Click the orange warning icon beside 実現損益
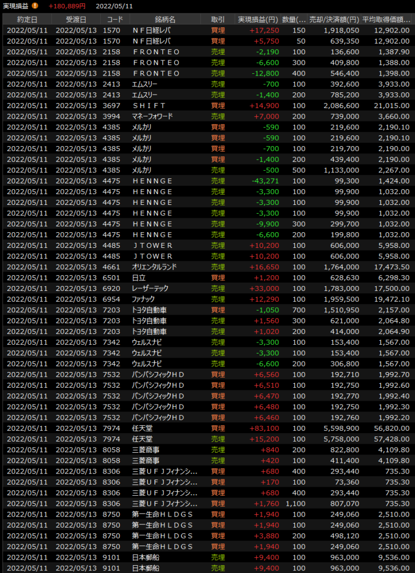This screenshot has height=573, width=415. [x=35, y=6]
